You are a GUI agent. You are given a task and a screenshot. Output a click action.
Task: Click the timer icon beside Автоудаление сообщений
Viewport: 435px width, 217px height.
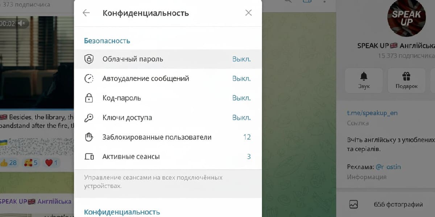[x=89, y=78]
